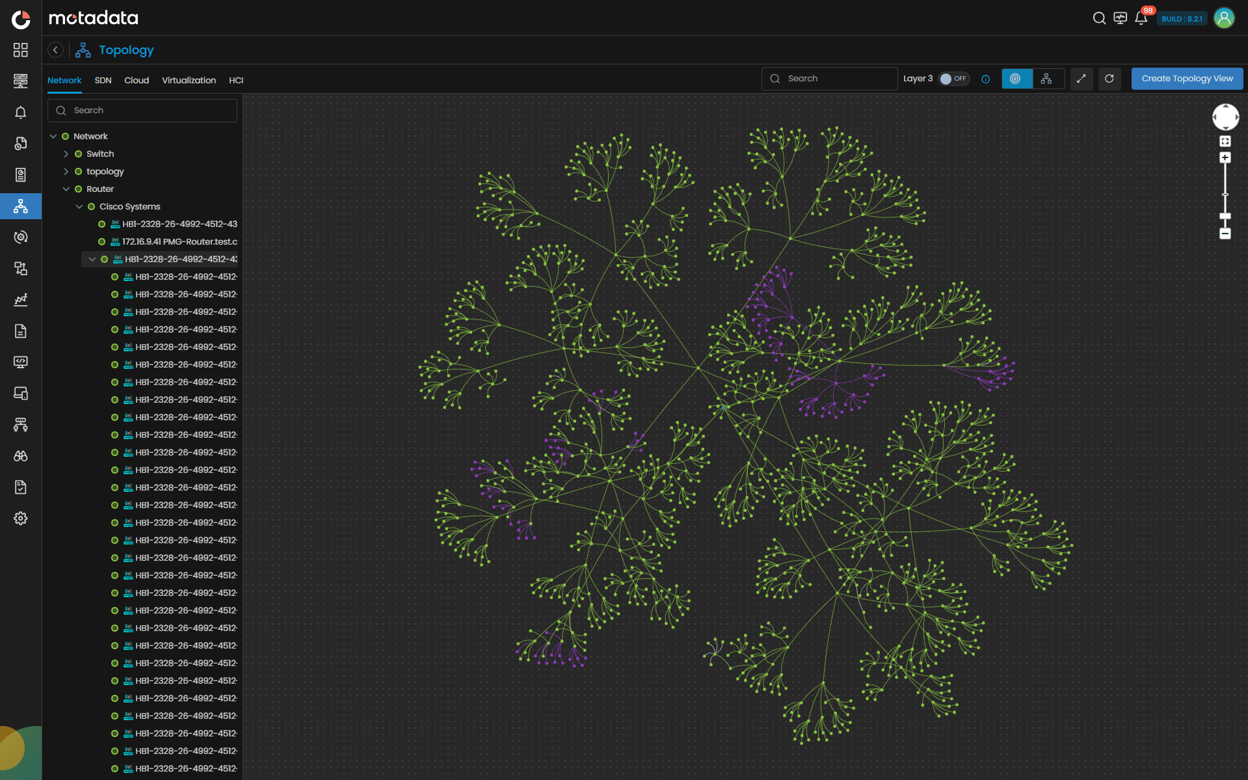The image size is (1248, 780).
Task: Open the alerts bell icon in sidebar
Action: click(21, 112)
